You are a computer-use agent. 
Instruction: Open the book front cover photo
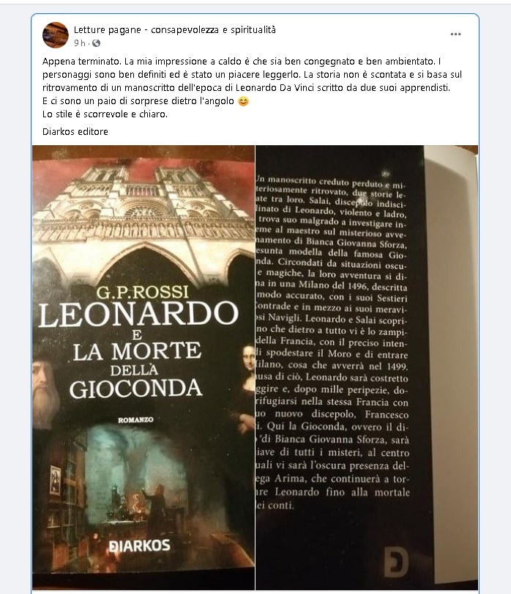pyautogui.click(x=143, y=367)
